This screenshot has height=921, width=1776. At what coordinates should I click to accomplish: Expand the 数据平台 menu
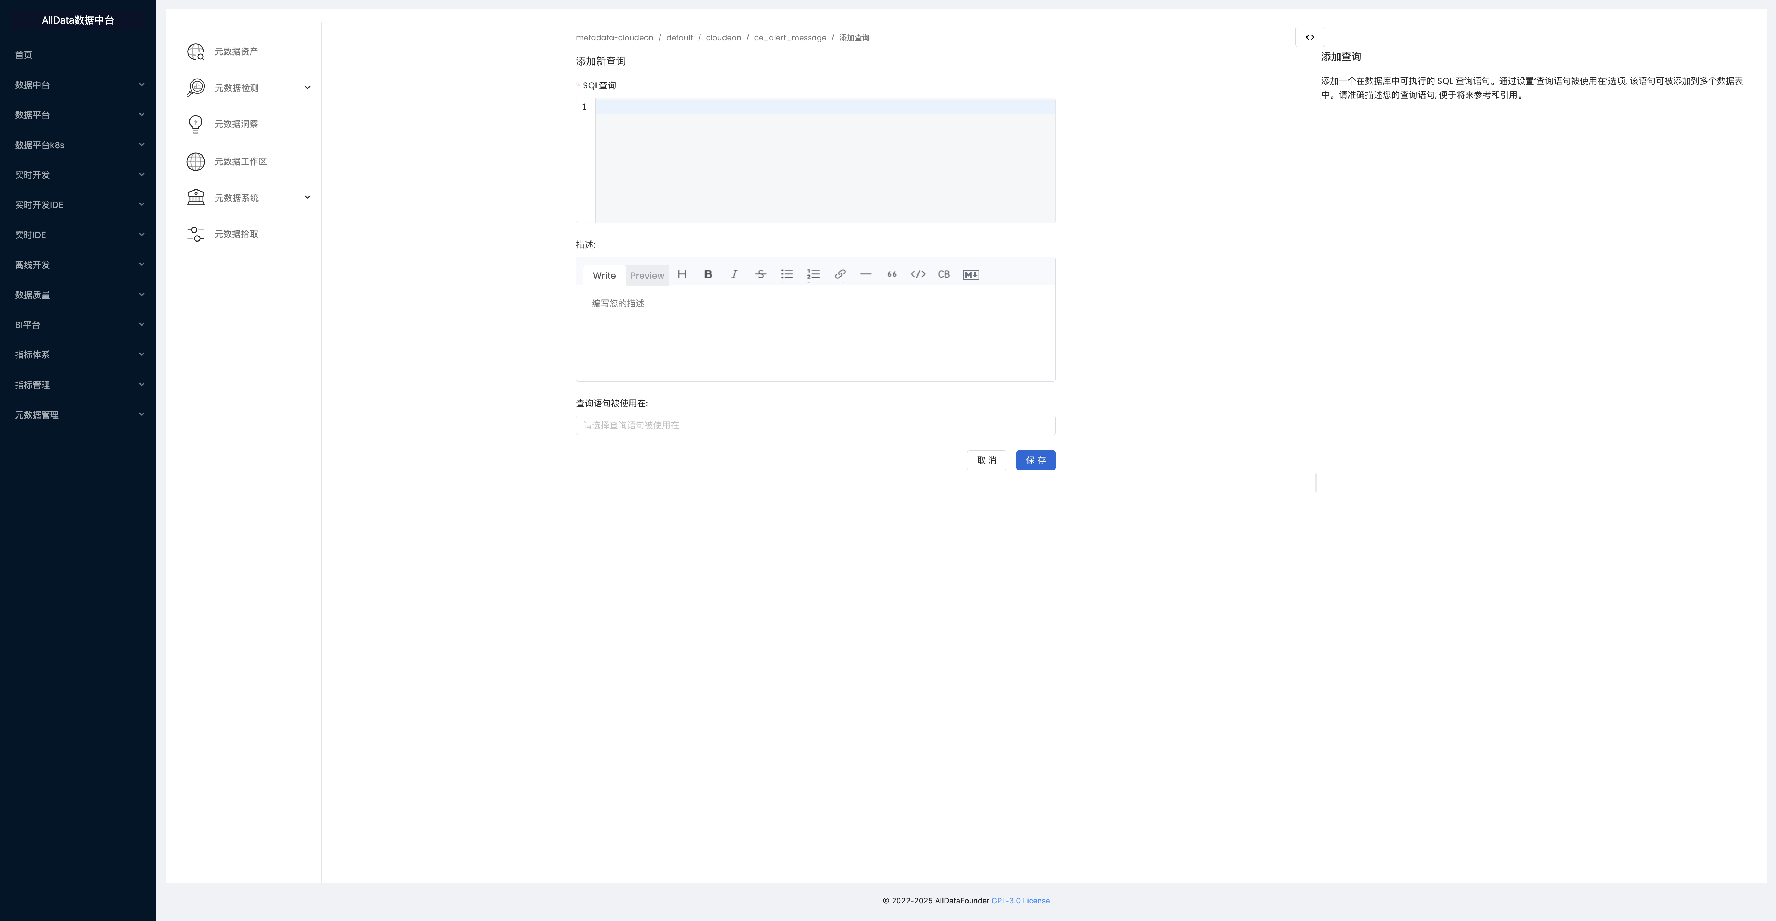[x=78, y=115]
